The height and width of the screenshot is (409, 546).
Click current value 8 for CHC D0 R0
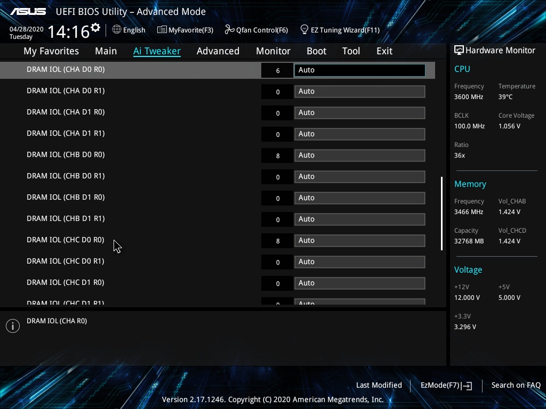tap(277, 241)
